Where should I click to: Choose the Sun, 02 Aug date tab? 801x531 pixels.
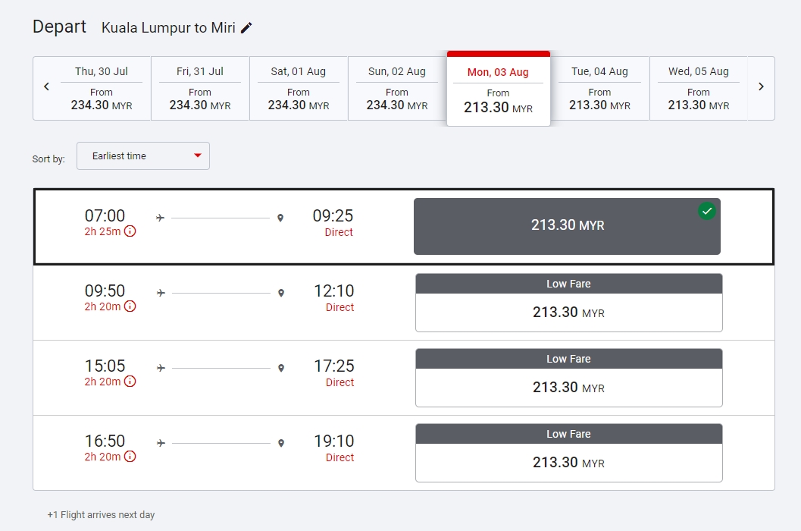[397, 88]
